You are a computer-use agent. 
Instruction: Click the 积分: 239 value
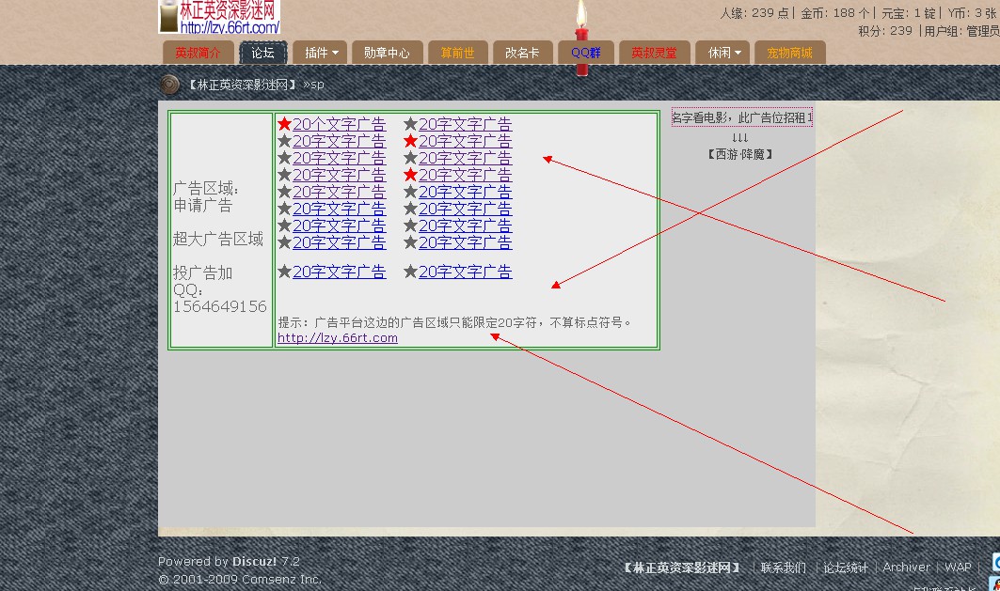pos(885,31)
